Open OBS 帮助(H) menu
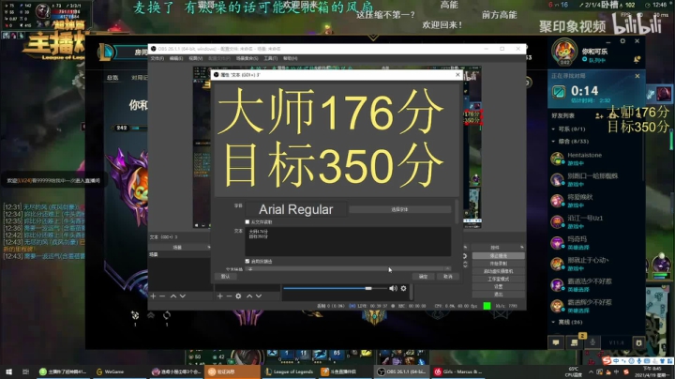The image size is (675, 379). click(x=290, y=58)
